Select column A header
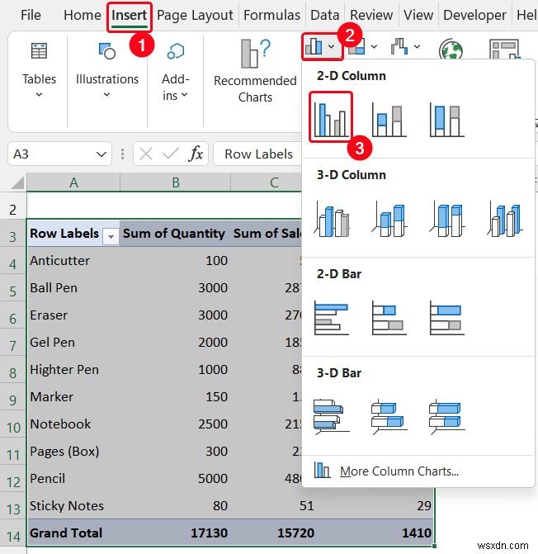Screen dimensions: 538x554 pyautogui.click(x=73, y=182)
